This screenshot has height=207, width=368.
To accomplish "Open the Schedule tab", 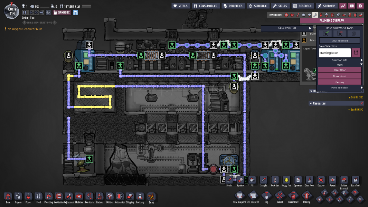I will click(x=258, y=6).
